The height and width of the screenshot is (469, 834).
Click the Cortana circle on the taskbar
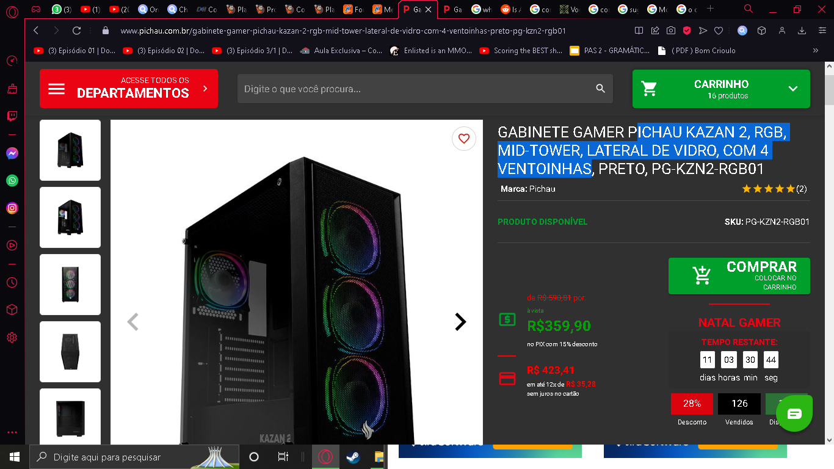[254, 457]
